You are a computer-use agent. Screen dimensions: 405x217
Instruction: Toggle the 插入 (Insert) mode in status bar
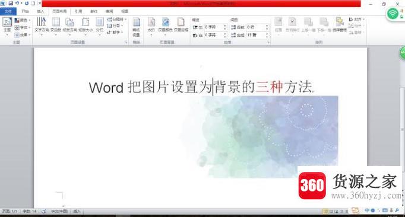coord(77,211)
